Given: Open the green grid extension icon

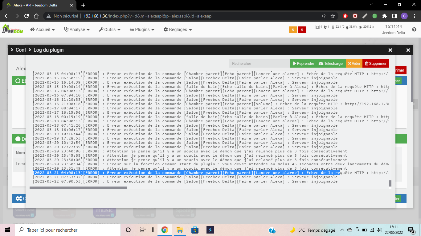Looking at the screenshot, I should [375, 16].
